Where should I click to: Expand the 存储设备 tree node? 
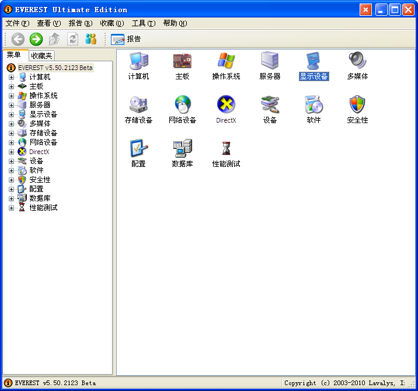click(11, 133)
